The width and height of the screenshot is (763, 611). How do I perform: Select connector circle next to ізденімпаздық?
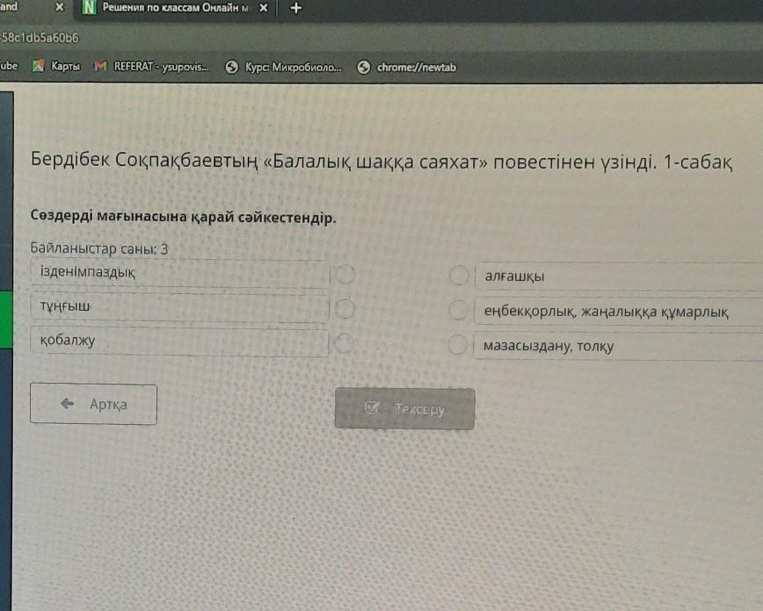[x=345, y=275]
